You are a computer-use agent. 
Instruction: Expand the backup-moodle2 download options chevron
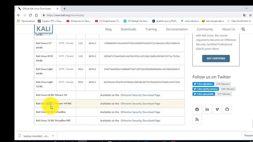(x=53, y=136)
